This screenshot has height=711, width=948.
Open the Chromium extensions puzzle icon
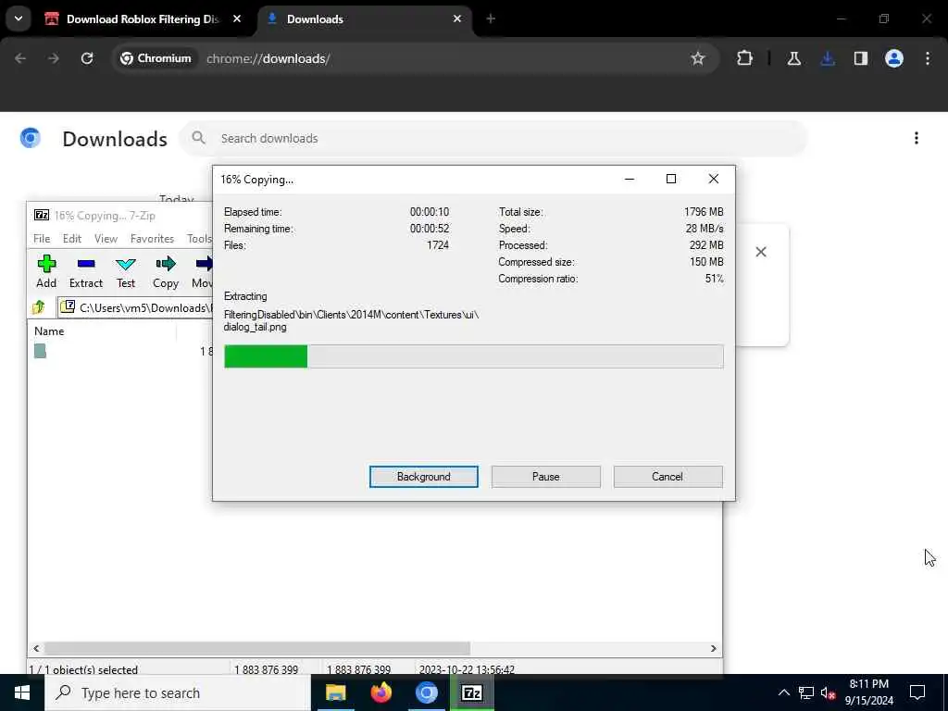[x=745, y=58]
